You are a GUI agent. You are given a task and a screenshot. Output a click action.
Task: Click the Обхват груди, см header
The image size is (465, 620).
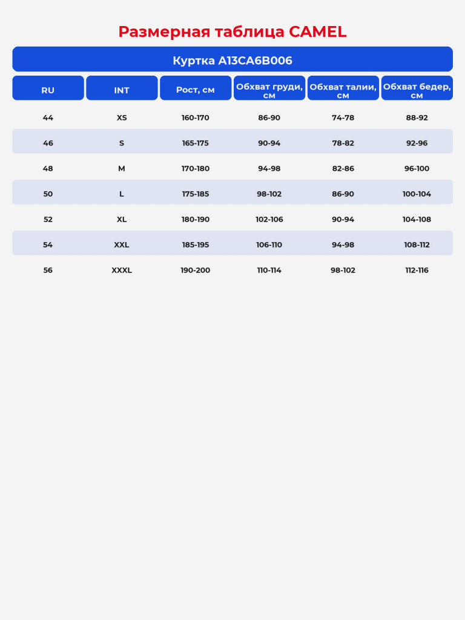click(269, 88)
